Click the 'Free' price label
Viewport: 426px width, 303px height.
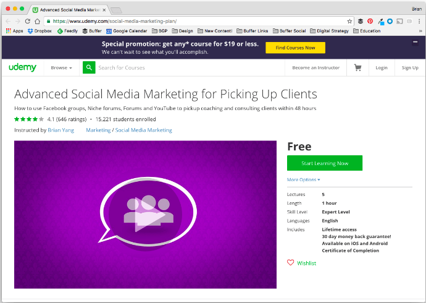click(299, 147)
